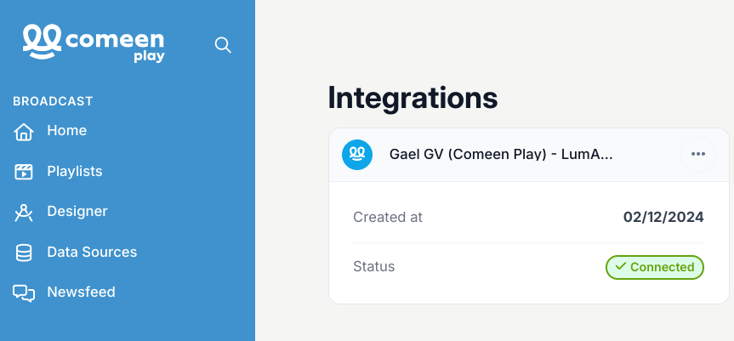Click the Home house icon
Viewport: 734px width, 341px height.
click(24, 131)
